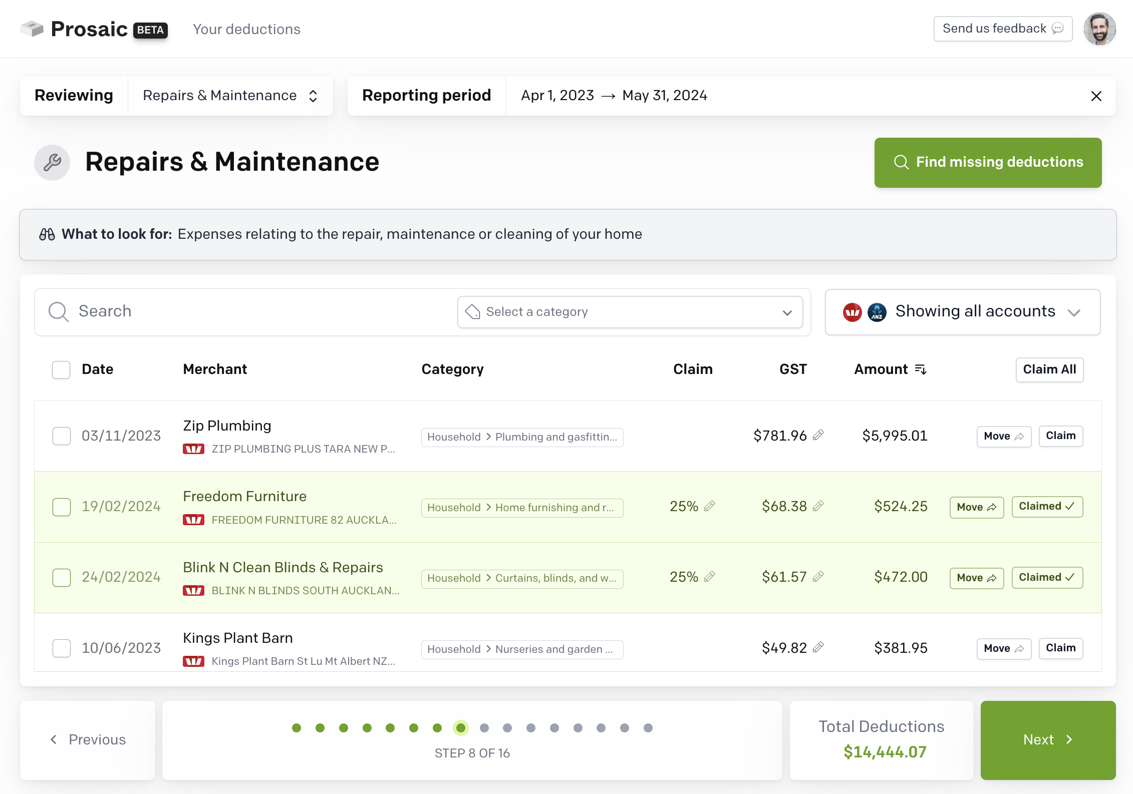The height and width of the screenshot is (794, 1133).
Task: Sort by Amount using the sort icon
Action: pyautogui.click(x=921, y=369)
